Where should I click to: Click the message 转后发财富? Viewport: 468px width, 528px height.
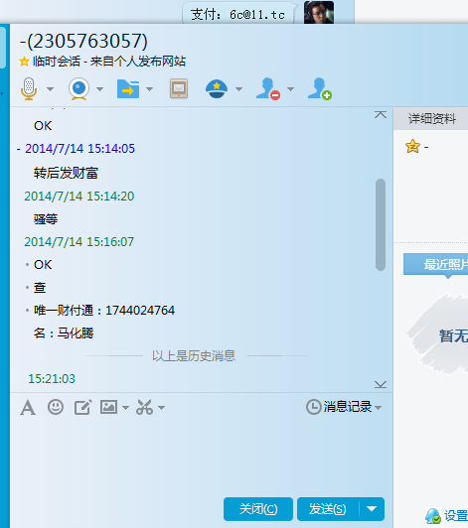pos(66,173)
